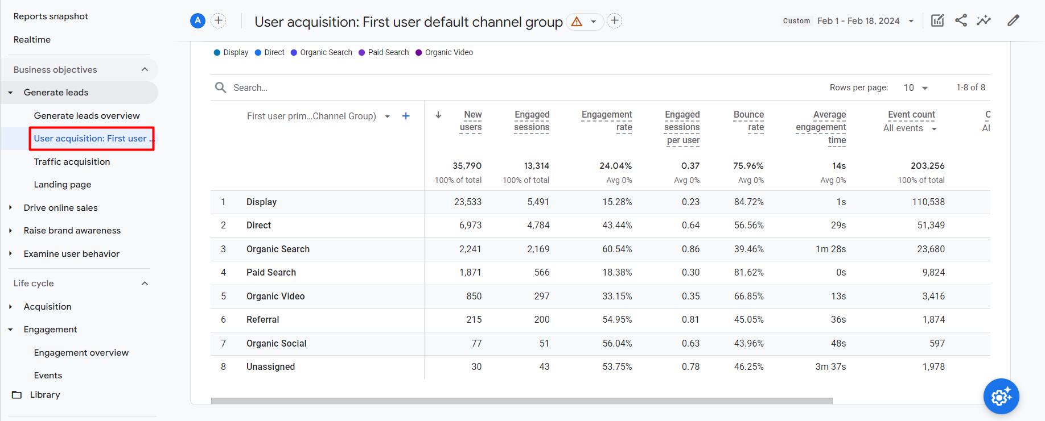Open the Events report
This screenshot has width=1045, height=421.
[48, 376]
